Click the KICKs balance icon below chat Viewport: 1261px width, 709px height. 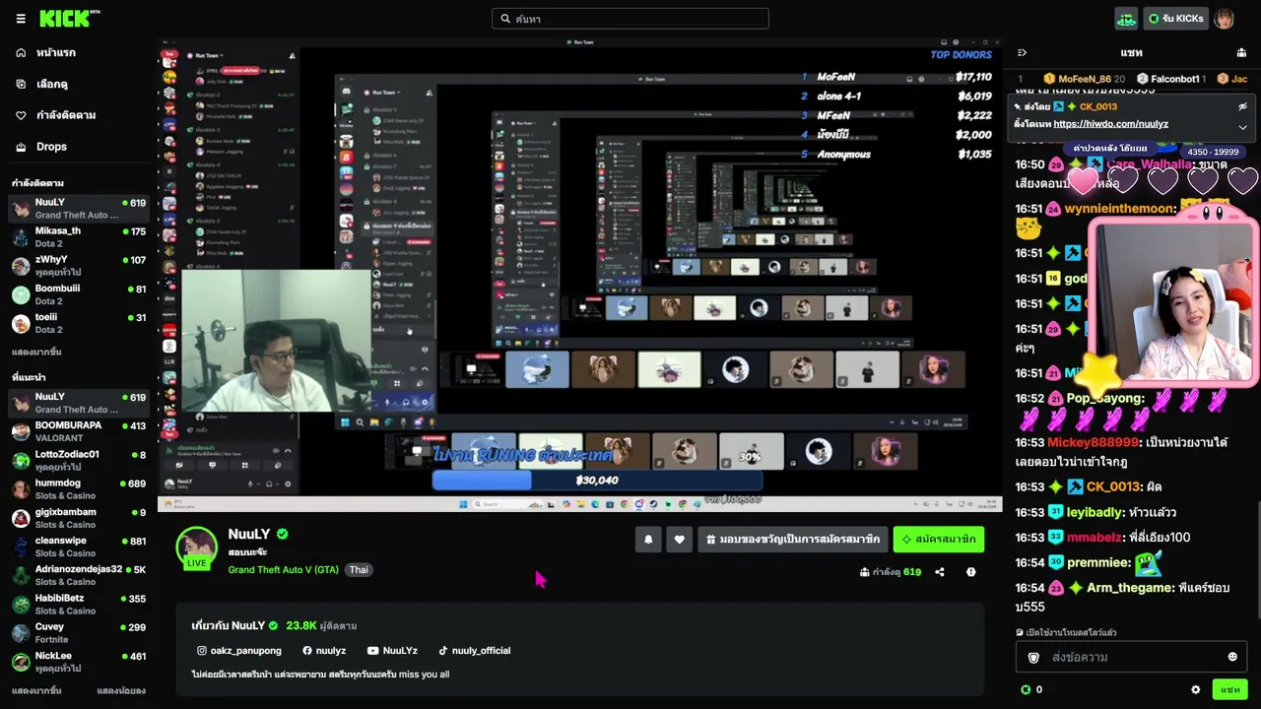tap(1026, 690)
